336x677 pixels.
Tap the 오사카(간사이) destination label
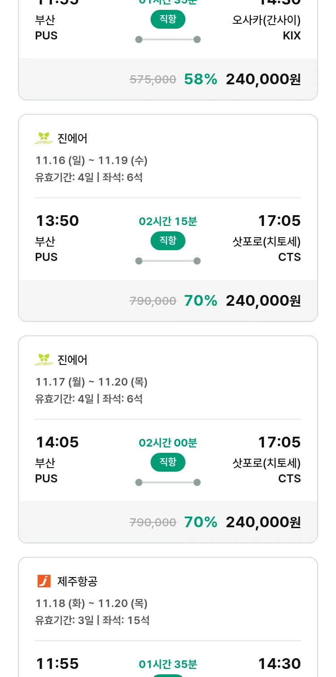point(266,20)
